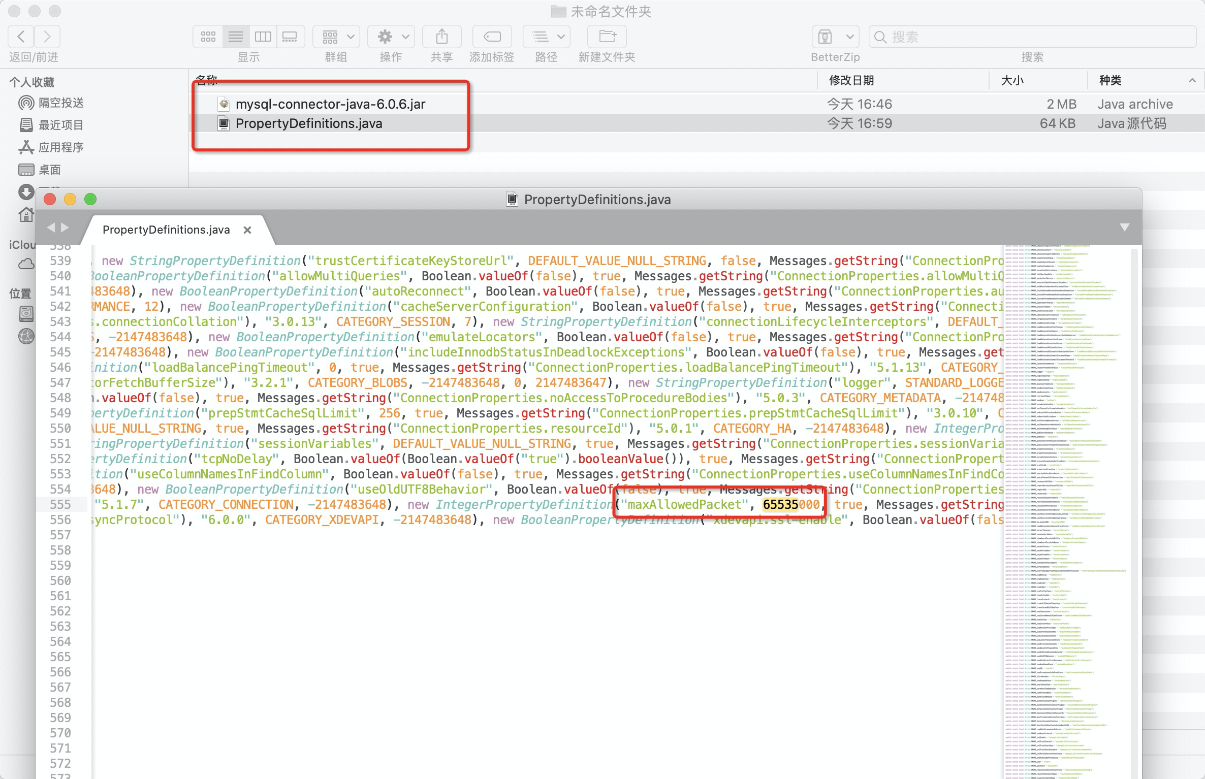The height and width of the screenshot is (779, 1205).
Task: Click "useOldUTF8Behavior" text on line 554
Action: 422,490
